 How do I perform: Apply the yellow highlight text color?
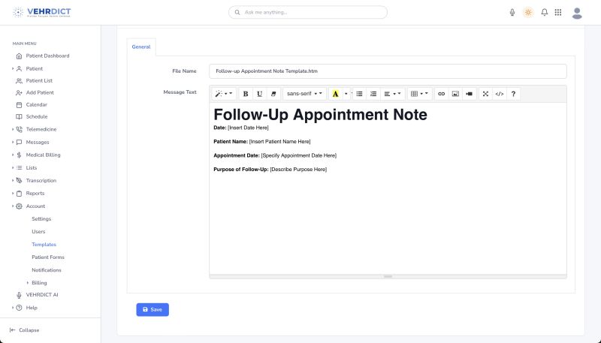tap(335, 94)
